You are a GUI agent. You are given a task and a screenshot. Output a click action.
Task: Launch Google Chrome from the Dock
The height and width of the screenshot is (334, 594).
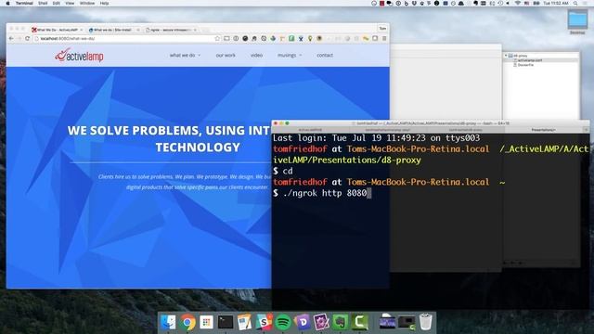coord(187,322)
